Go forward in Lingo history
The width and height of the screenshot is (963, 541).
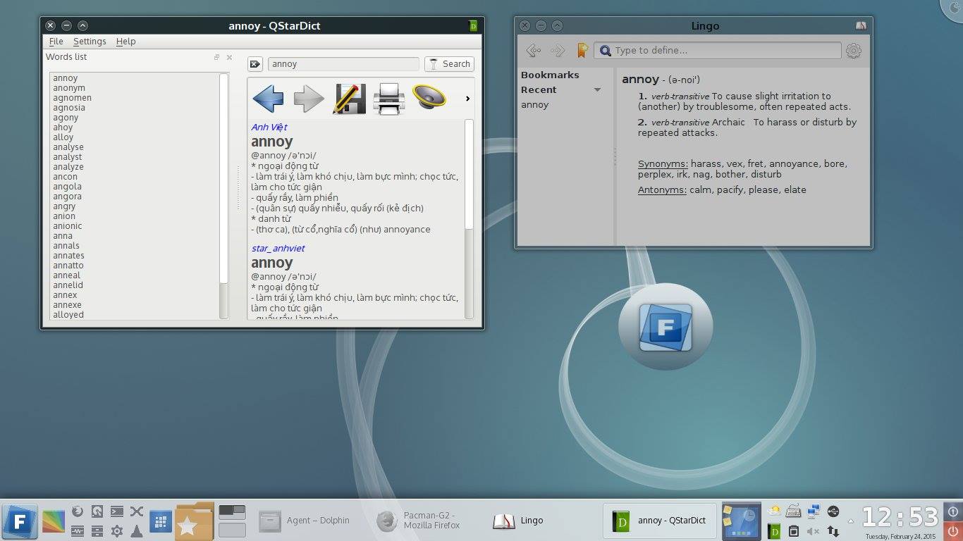pyautogui.click(x=558, y=50)
